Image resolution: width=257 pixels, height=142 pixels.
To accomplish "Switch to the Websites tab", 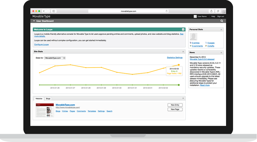I will 39,99.
